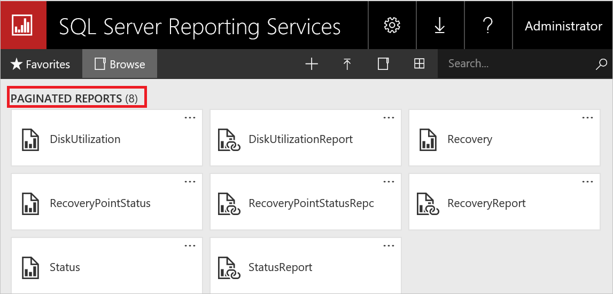The width and height of the screenshot is (613, 294).
Task: Open the RecoveryReport linked report tile
Action: (486, 203)
